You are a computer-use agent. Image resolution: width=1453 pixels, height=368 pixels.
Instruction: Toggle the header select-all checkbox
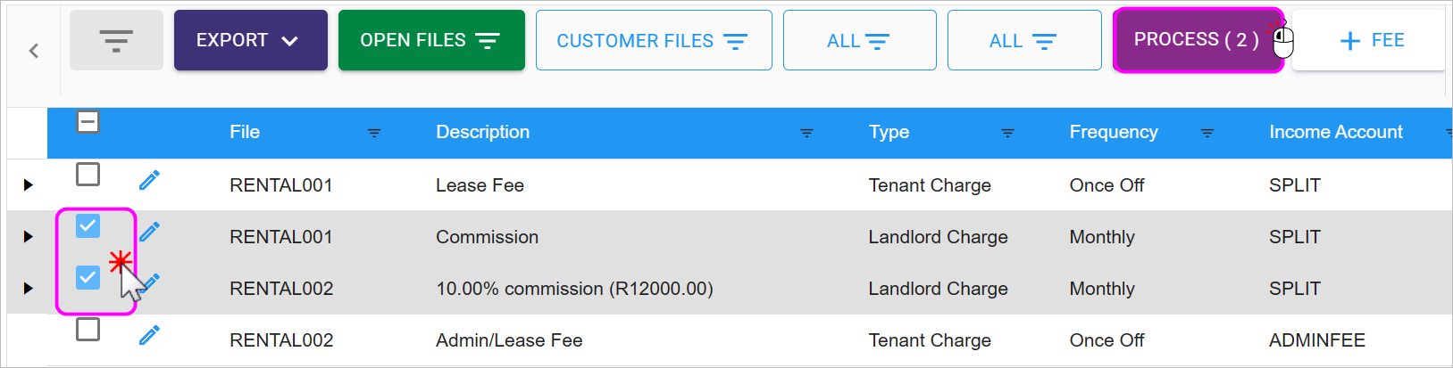coord(88,122)
